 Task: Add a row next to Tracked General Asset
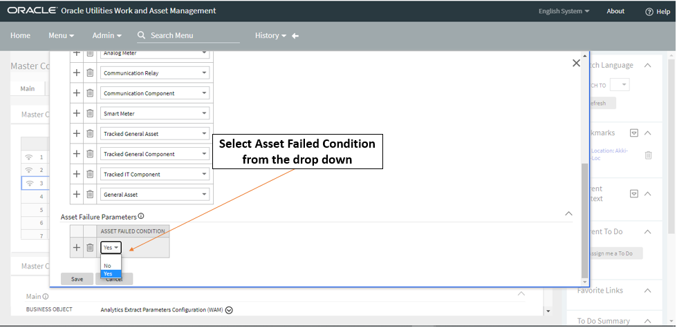click(77, 133)
